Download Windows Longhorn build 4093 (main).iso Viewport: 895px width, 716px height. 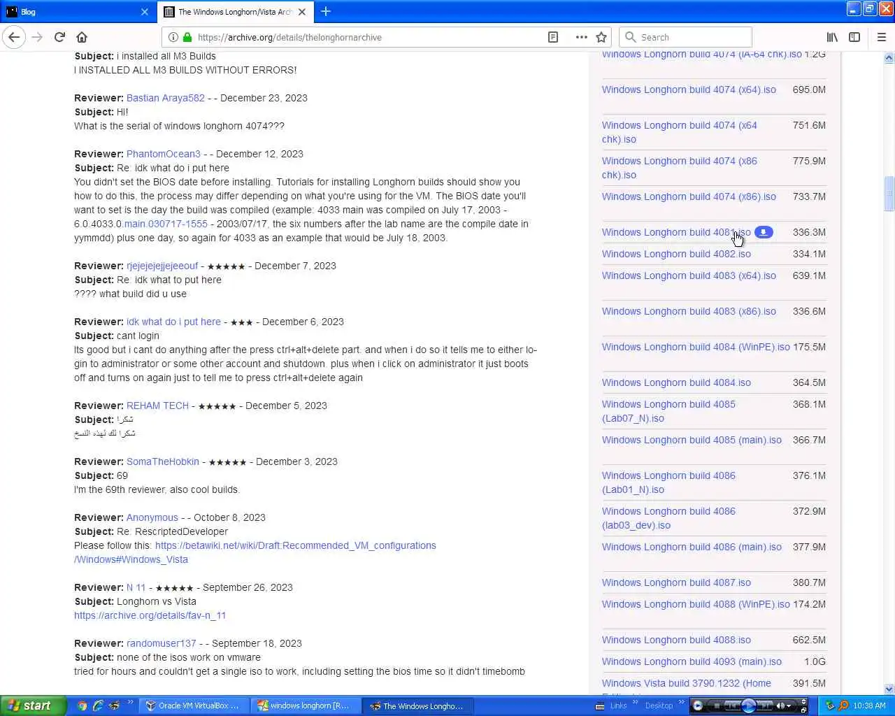coord(692,661)
